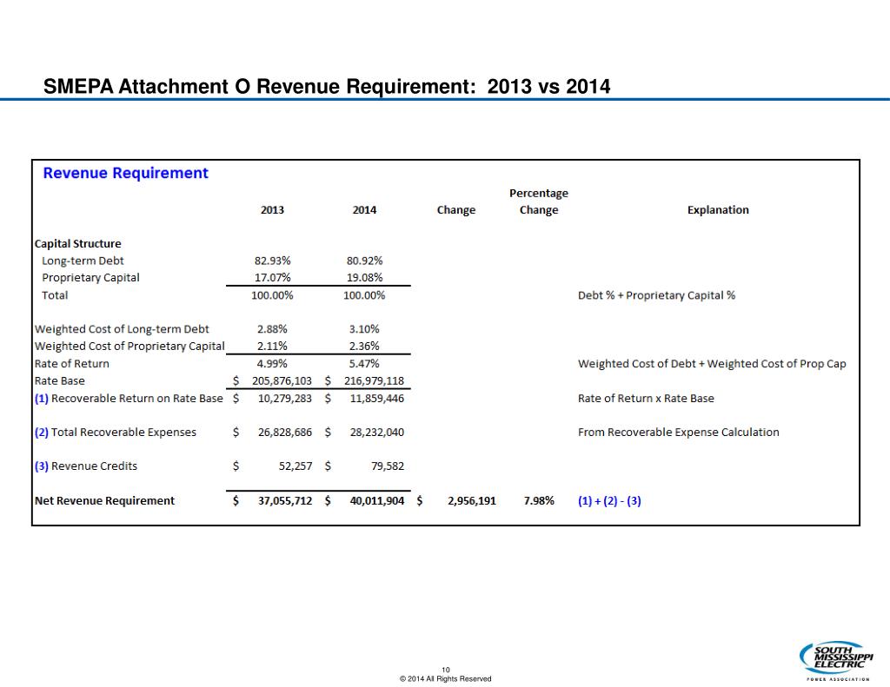Select Proprietary Capital value 19.08%
This screenshot has width=890, height=687.
point(364,278)
